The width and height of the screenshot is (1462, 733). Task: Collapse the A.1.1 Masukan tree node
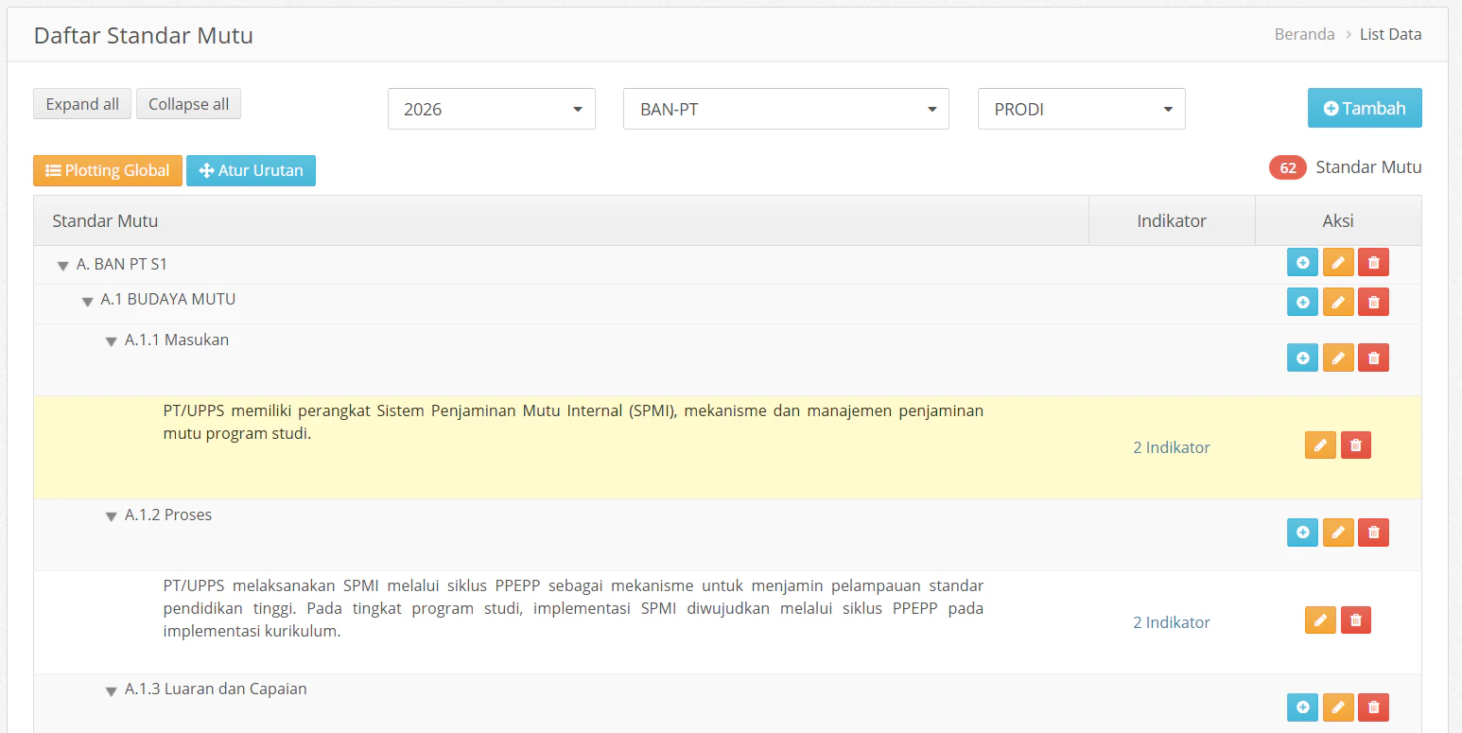pyautogui.click(x=111, y=340)
